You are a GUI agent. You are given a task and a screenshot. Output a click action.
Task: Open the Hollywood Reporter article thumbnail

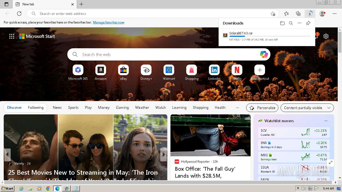[x=211, y=135]
